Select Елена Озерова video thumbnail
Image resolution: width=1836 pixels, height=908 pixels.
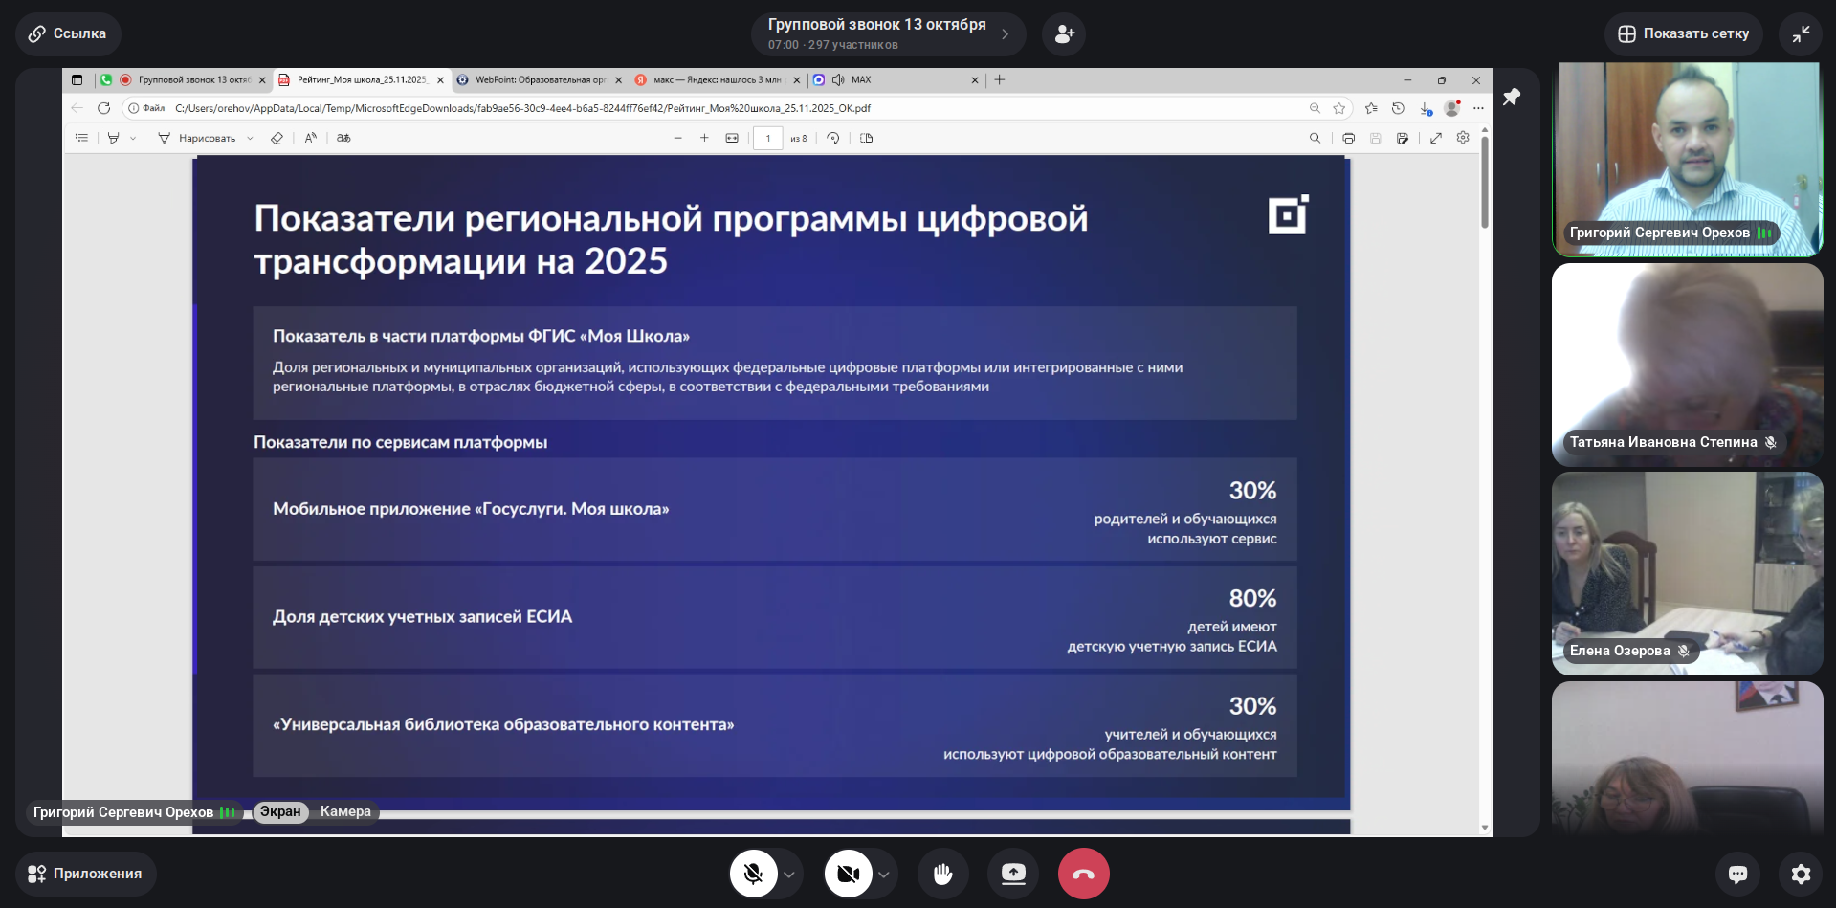tap(1687, 572)
